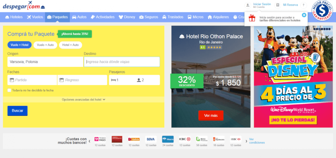Expand Opciones avanzadas del hotel
This screenshot has height=158, width=336.
pos(84,100)
